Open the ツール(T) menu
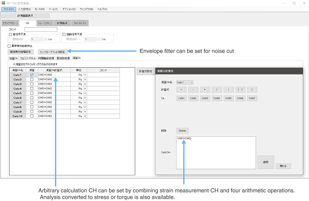The width and height of the screenshot is (309, 201). (x=53, y=9)
